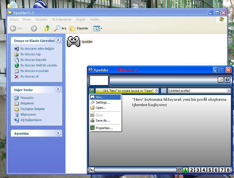
Task: Open Belgelerim in Diğer Yerler
Action: coord(24,103)
